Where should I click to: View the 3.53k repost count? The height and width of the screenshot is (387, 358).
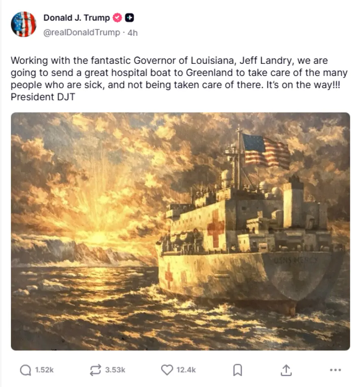[115, 370]
